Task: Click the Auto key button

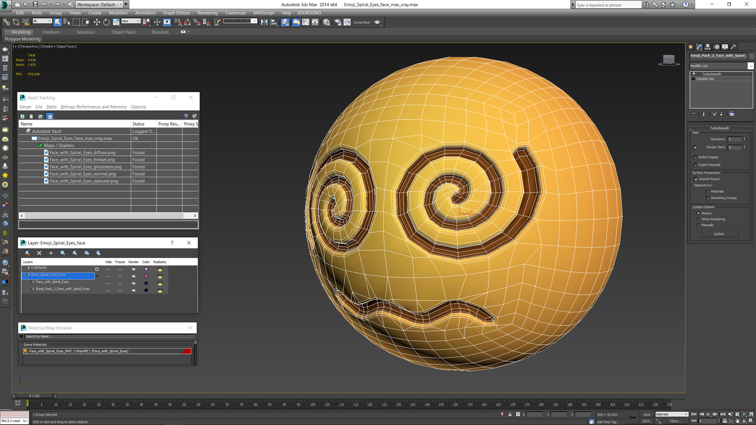Action: 647,414
